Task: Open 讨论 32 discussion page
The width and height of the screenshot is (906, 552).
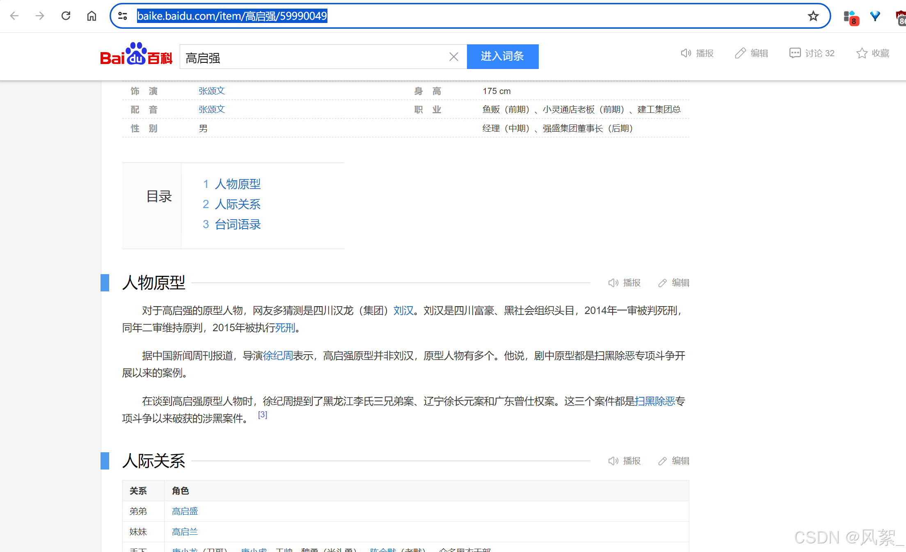Action: coord(812,53)
